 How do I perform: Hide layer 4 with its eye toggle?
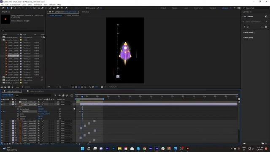coord(2,123)
